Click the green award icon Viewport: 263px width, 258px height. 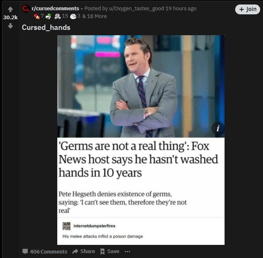point(48,16)
